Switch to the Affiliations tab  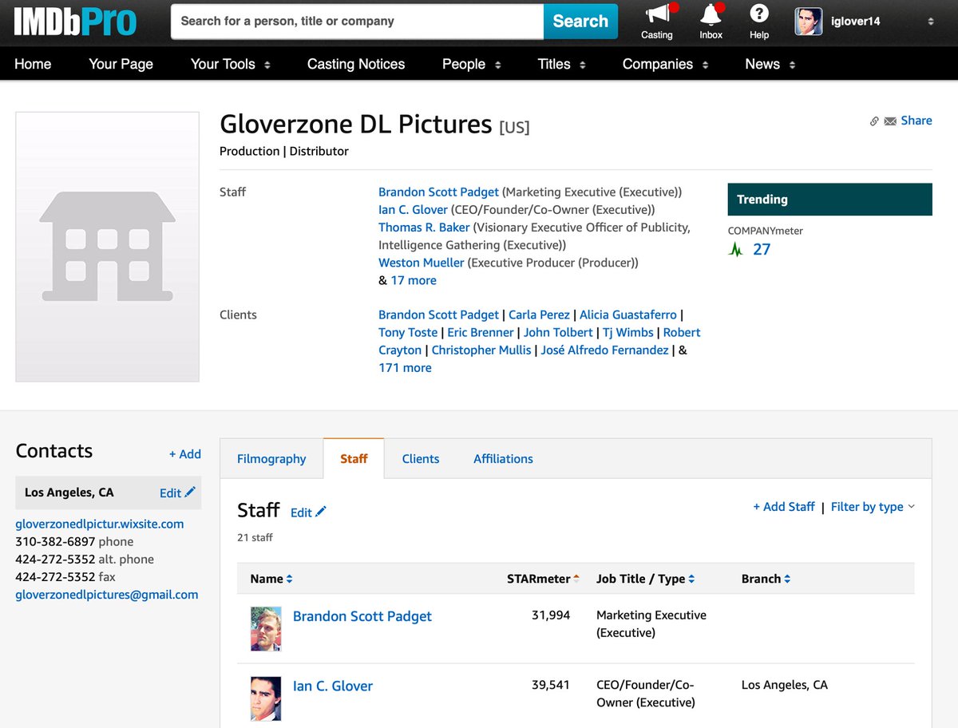[503, 459]
